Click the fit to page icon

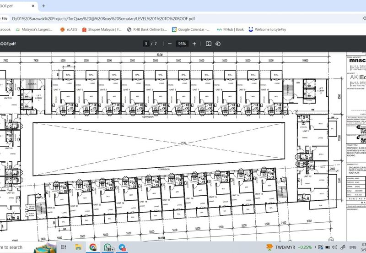pyautogui.click(x=209, y=44)
